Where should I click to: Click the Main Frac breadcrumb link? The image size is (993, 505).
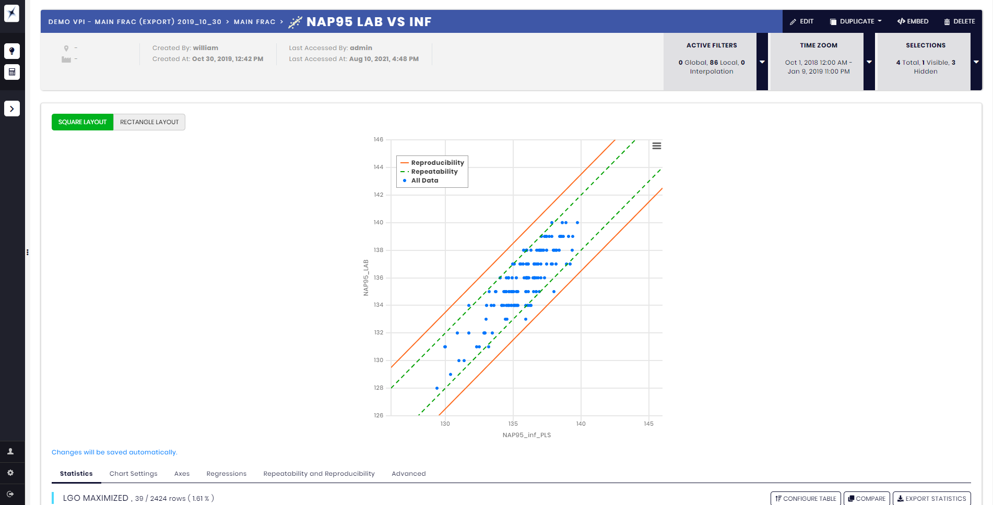pos(254,22)
